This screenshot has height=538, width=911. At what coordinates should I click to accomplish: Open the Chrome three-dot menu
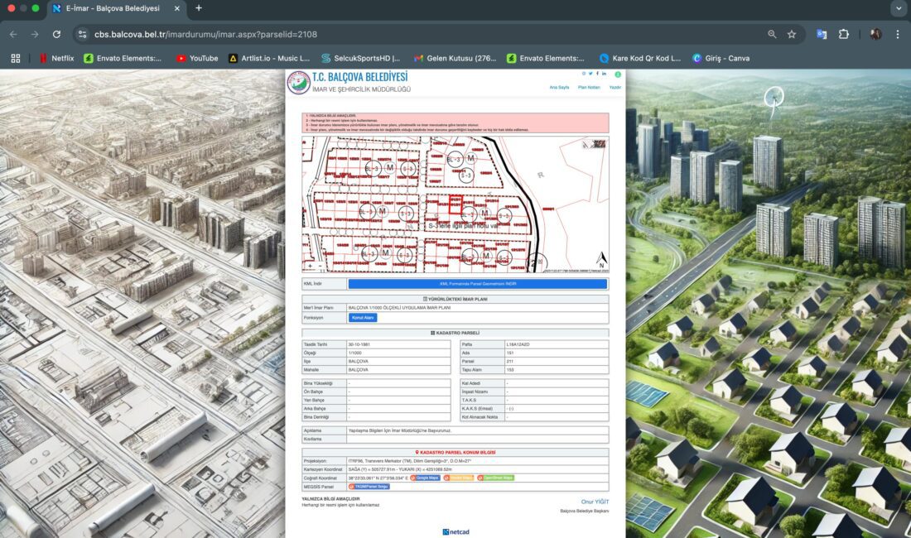[x=898, y=34]
